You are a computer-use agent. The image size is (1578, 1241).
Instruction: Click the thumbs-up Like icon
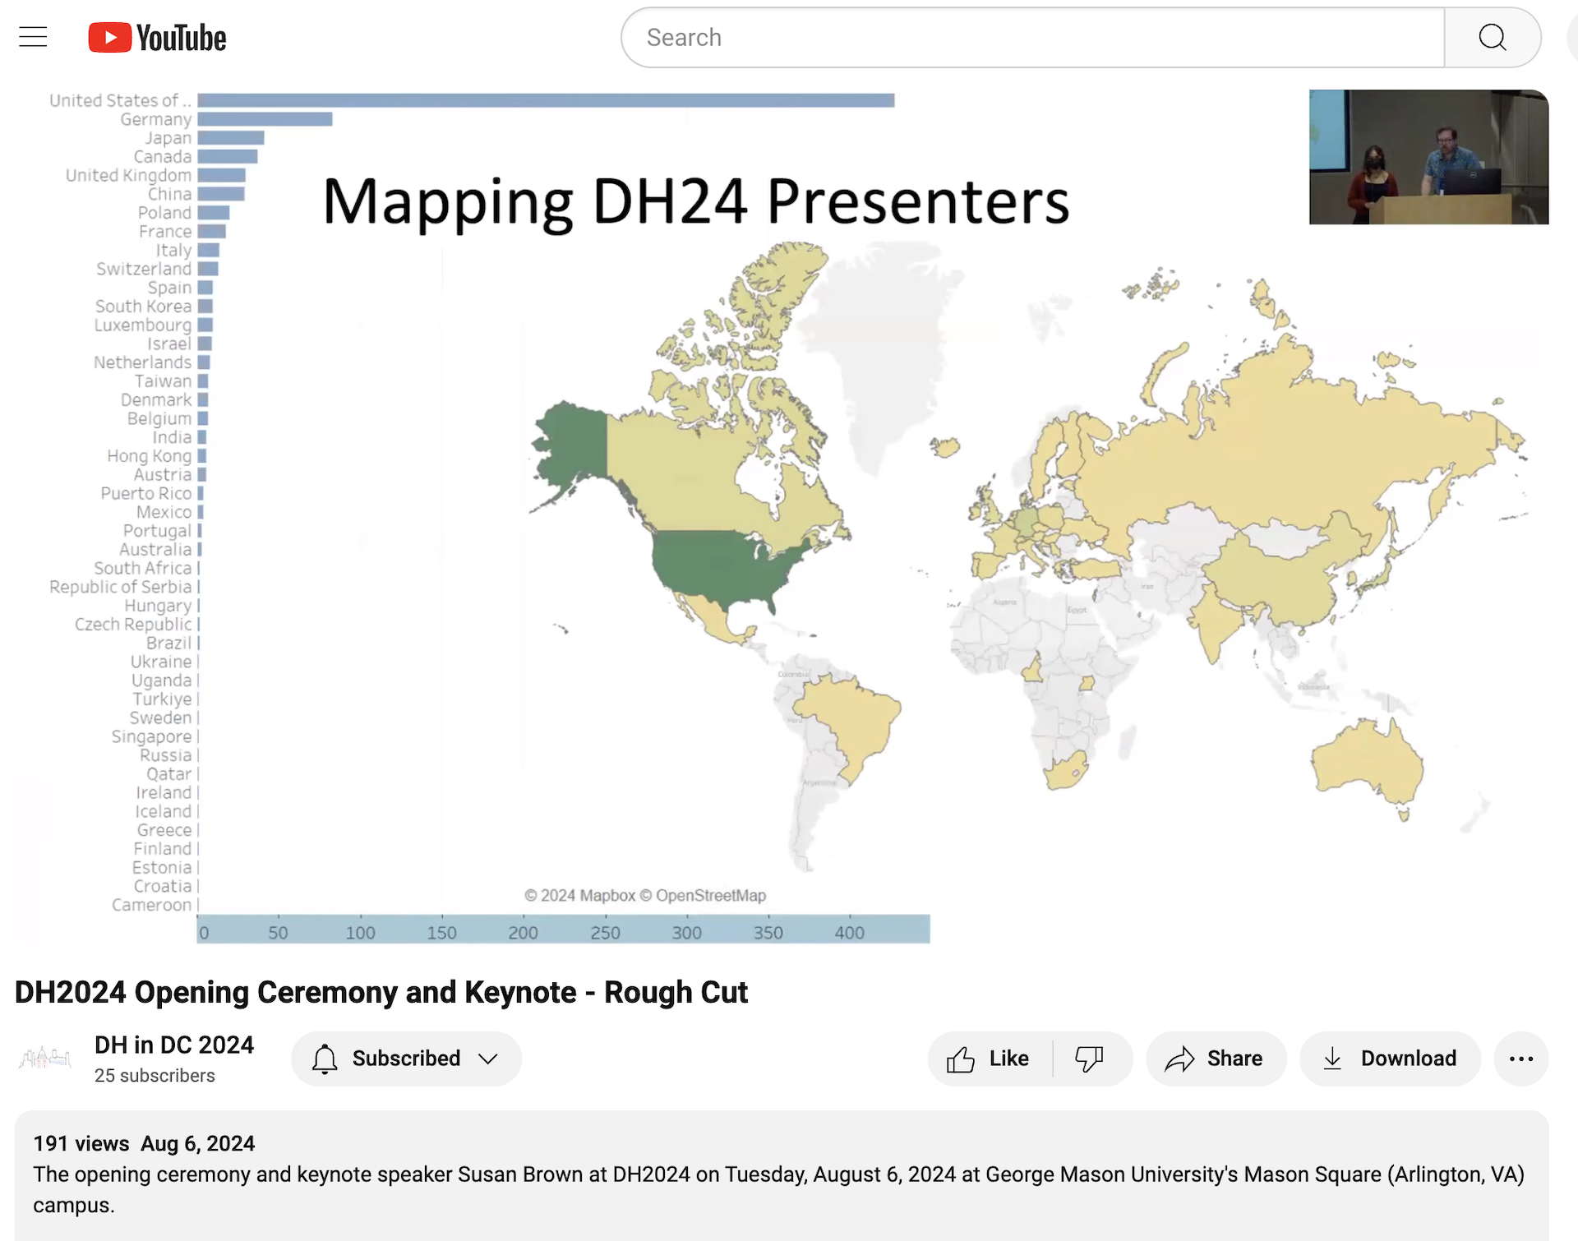point(961,1059)
